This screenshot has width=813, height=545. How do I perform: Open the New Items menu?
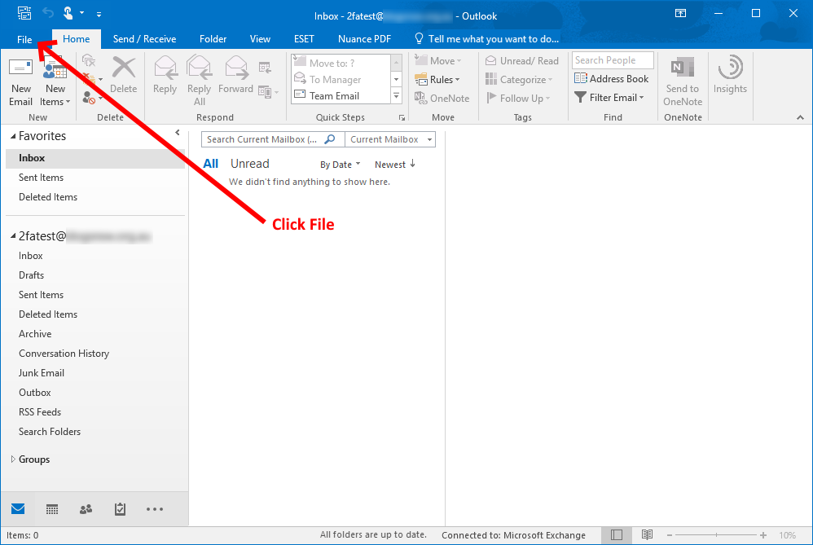[55, 82]
